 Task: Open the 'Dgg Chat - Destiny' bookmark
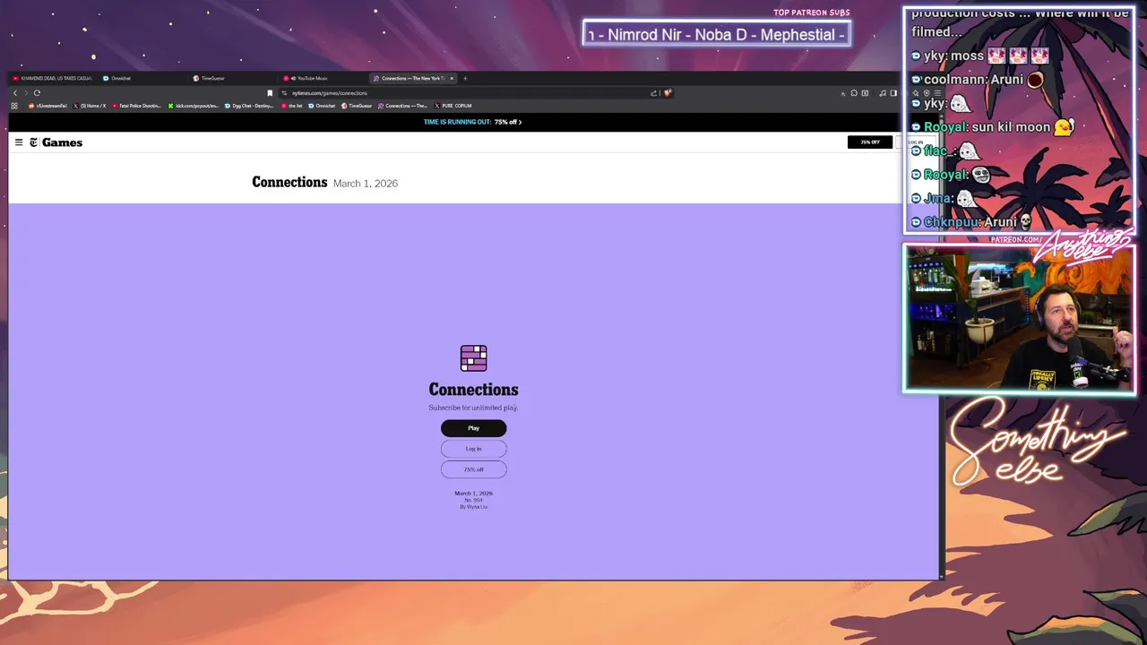[x=249, y=106]
